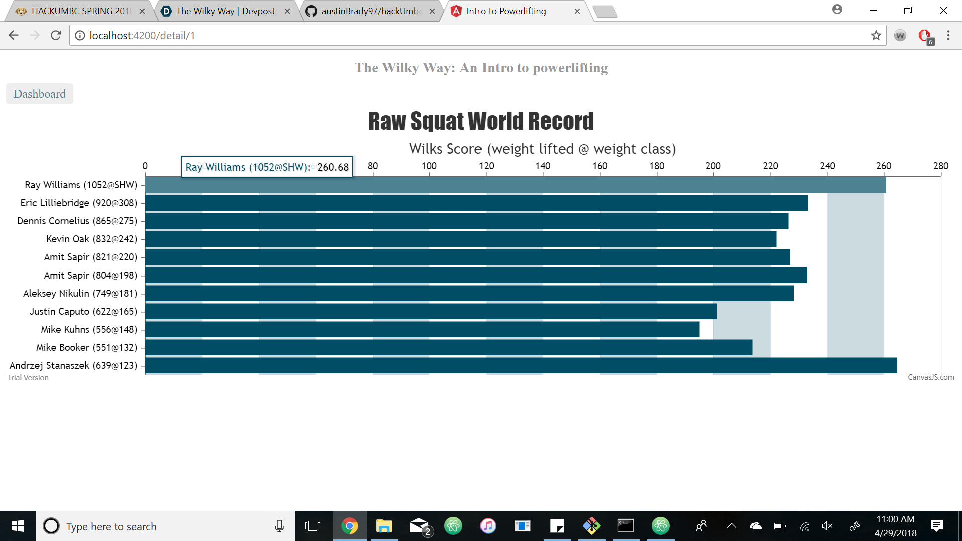This screenshot has width=962, height=541.
Task: Open the CanvasJS.com credit link
Action: [931, 377]
